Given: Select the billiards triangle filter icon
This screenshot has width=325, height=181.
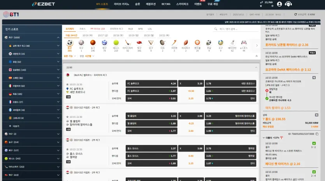Looking at the screenshot, I should click(x=151, y=43).
